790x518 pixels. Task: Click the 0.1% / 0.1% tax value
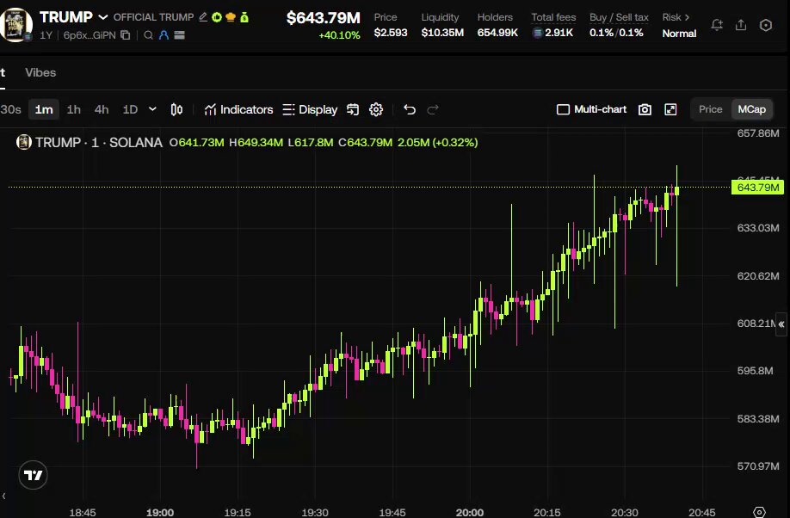[616, 33]
